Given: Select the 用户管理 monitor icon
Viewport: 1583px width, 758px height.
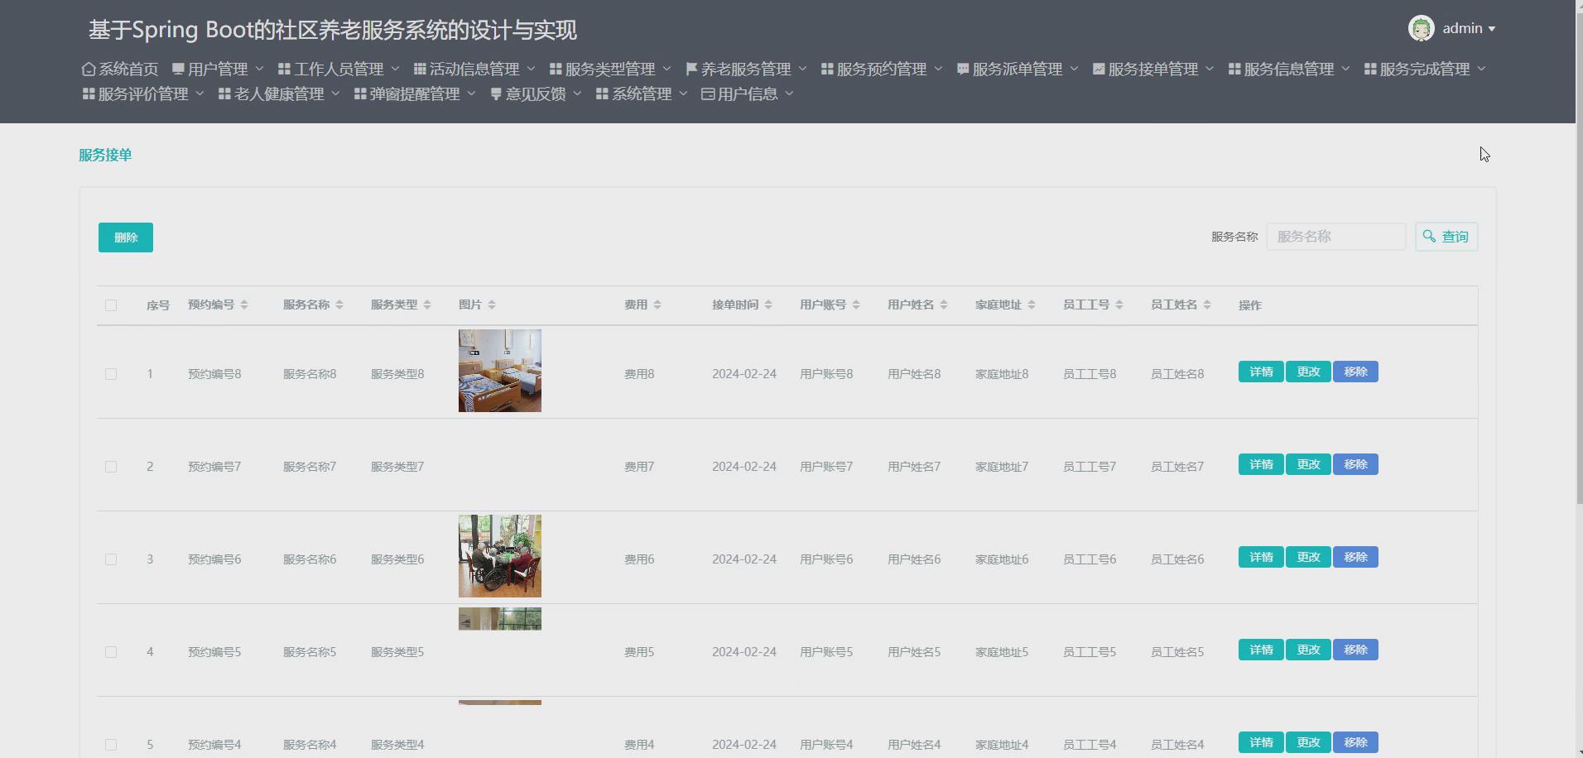Looking at the screenshot, I should [176, 68].
